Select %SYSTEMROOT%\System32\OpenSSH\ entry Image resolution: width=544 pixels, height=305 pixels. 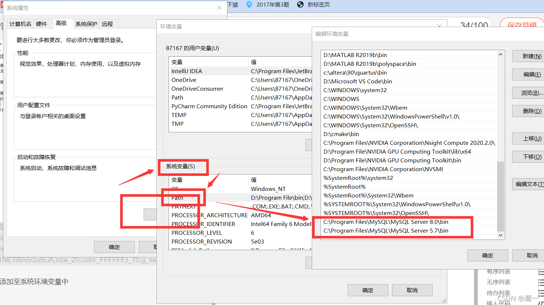409,213
